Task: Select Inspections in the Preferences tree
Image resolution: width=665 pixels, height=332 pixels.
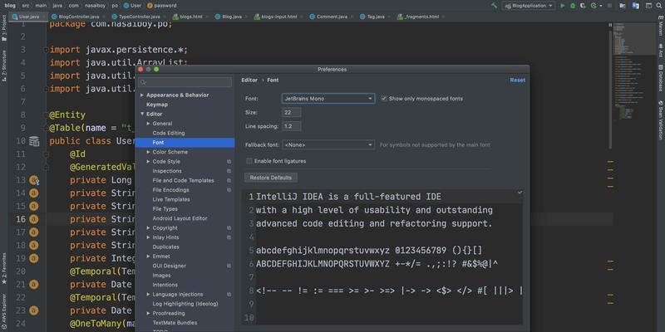Action: pyautogui.click(x=167, y=171)
